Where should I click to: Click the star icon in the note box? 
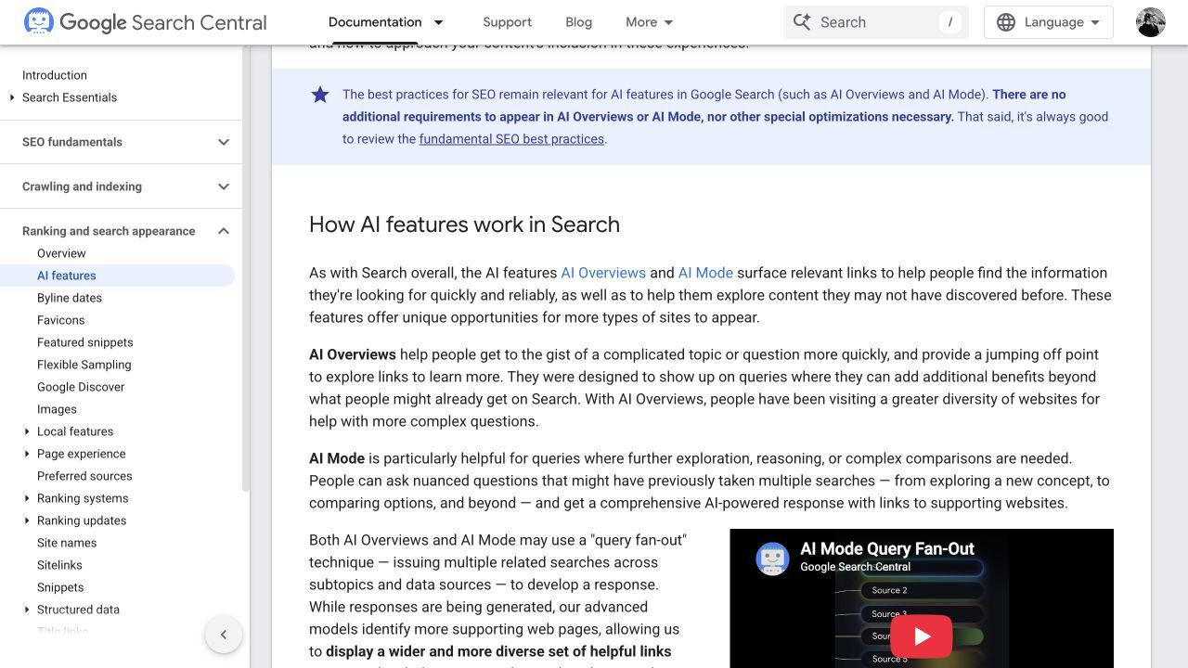320,95
